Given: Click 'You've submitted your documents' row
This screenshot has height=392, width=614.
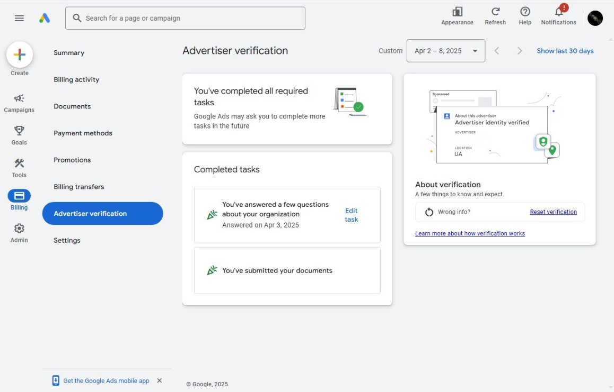Looking at the screenshot, I should (x=287, y=270).
